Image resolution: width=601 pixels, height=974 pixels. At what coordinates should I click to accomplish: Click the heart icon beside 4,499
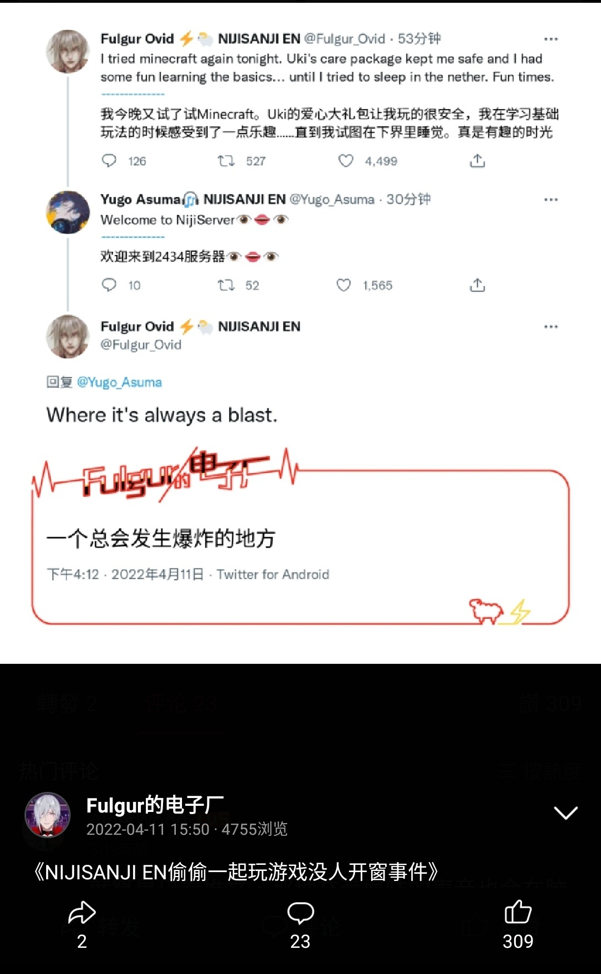346,161
